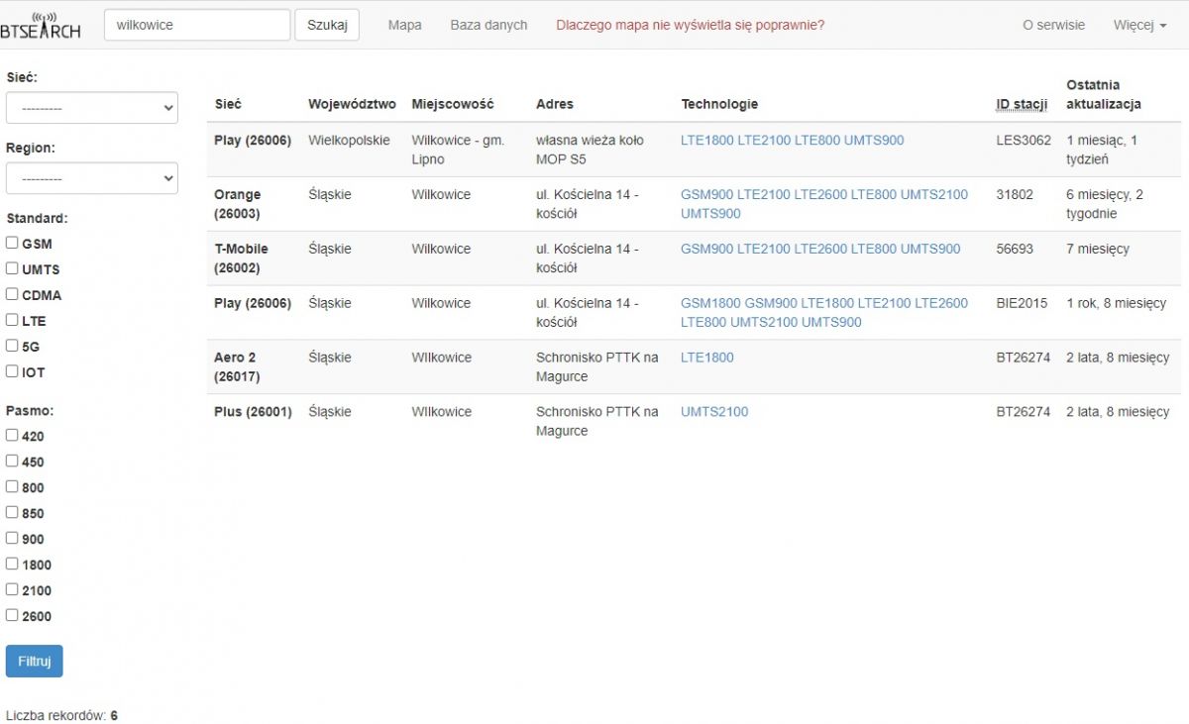Open the Mapa menu item
This screenshot has width=1189, height=724.
[x=405, y=25]
